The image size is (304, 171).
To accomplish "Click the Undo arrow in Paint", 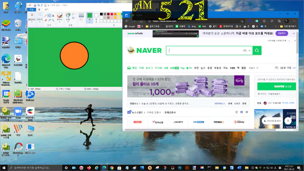I will pos(38,5).
